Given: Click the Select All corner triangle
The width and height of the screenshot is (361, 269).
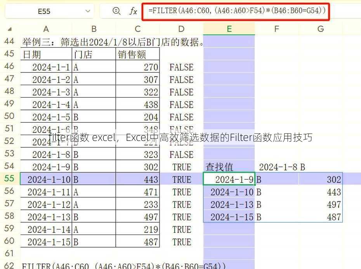Looking at the screenshot, I should [10, 29].
